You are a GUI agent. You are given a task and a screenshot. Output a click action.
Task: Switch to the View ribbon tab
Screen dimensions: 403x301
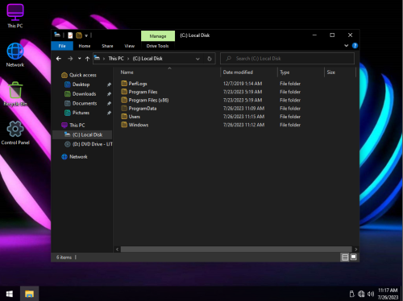tap(130, 46)
